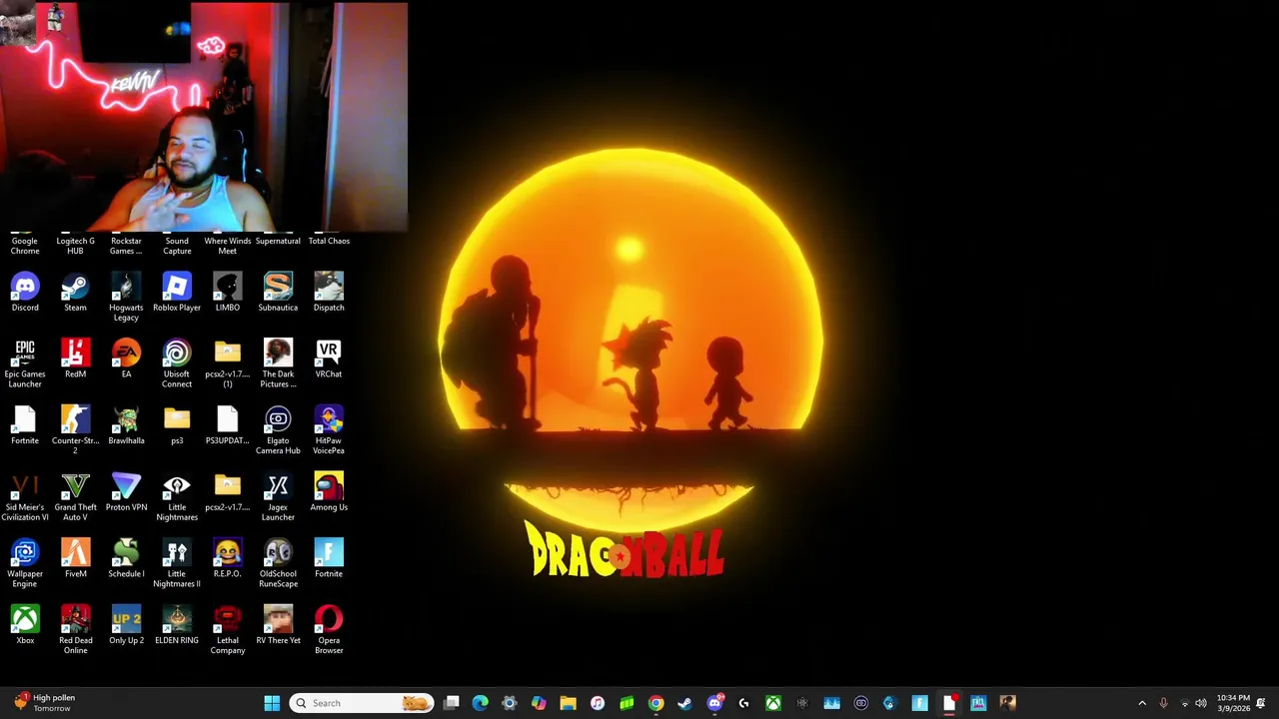This screenshot has height=719, width=1279.
Task: Launch the Subnautica desktop shortcut
Action: (x=278, y=293)
